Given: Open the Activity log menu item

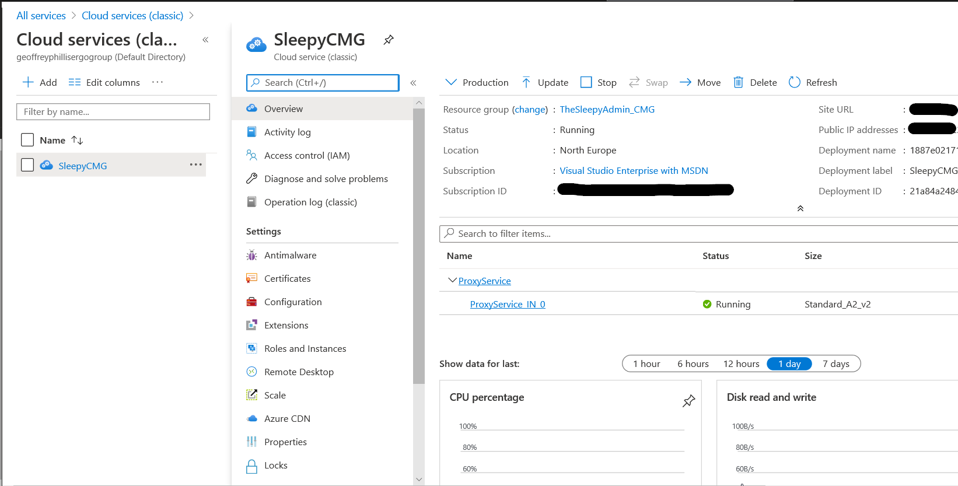Looking at the screenshot, I should tap(287, 132).
